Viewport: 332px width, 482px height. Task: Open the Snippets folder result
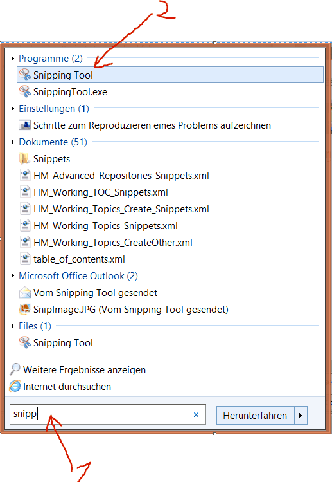[51, 159]
